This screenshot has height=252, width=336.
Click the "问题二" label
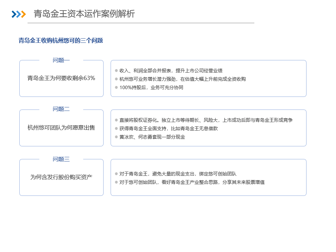[61, 109]
